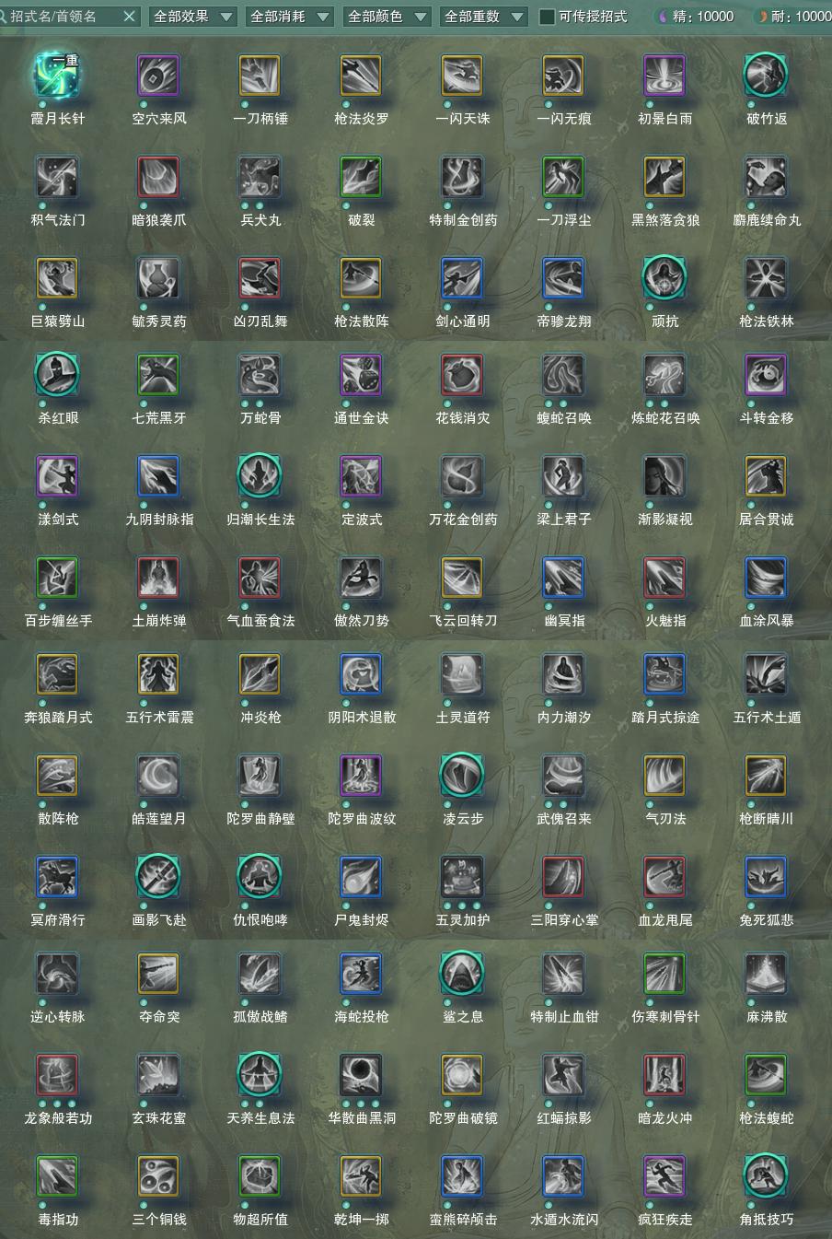Click the 血涂风暴 skill icon
Image resolution: width=832 pixels, height=1239 pixels.
click(x=766, y=578)
